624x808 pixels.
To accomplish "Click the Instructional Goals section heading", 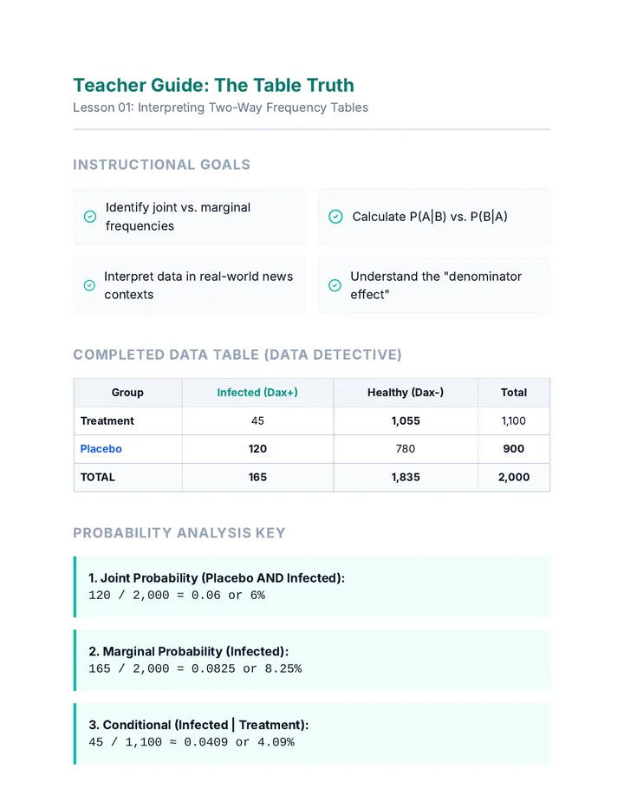I will click(x=162, y=165).
